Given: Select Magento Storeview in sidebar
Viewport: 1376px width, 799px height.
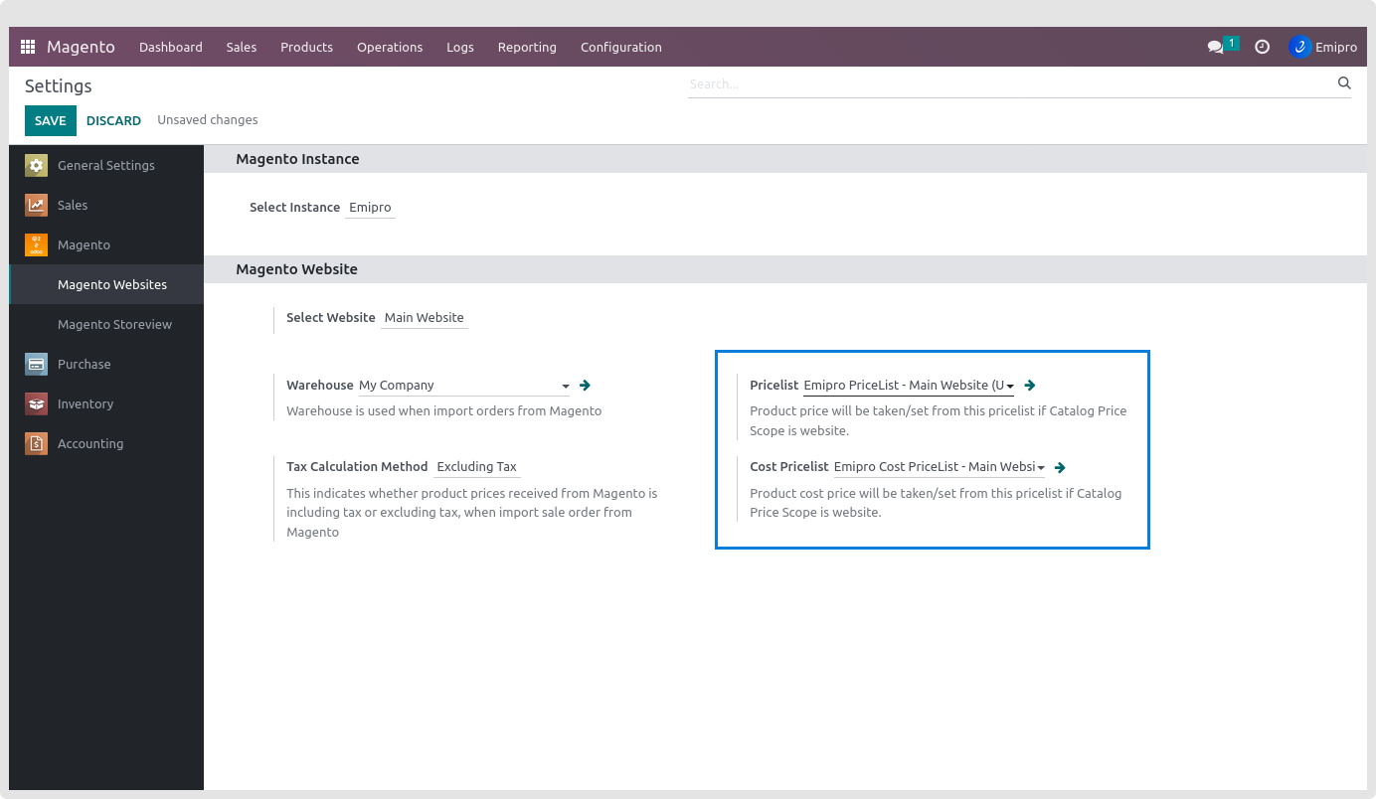Looking at the screenshot, I should click(114, 324).
